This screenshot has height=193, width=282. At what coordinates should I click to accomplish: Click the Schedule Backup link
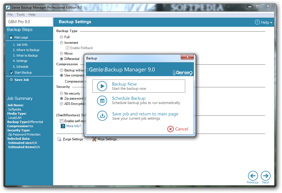[x=129, y=98]
